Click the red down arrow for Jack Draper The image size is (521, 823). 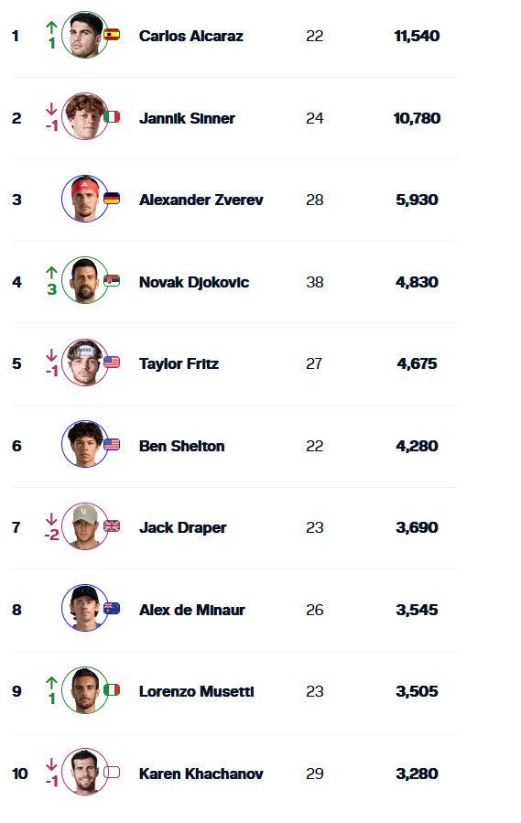pos(51,519)
